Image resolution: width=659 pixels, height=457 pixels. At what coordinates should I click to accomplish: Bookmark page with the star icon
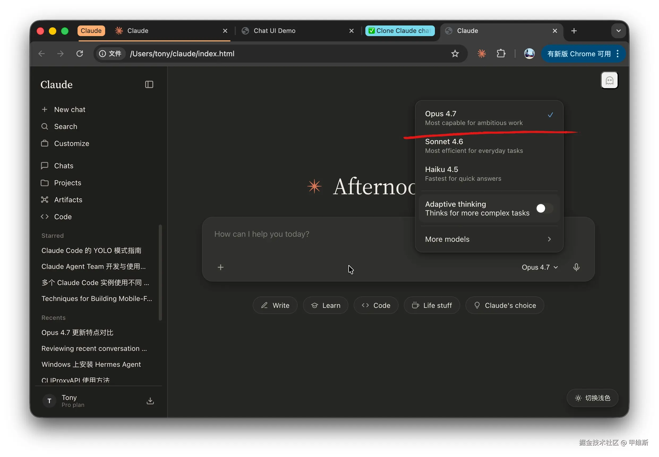pos(455,54)
